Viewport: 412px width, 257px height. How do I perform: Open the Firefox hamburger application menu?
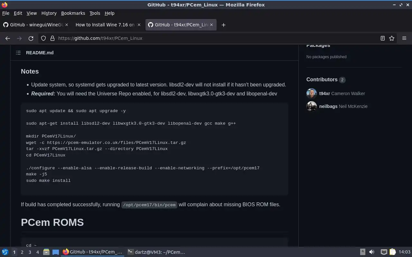pos(404,38)
